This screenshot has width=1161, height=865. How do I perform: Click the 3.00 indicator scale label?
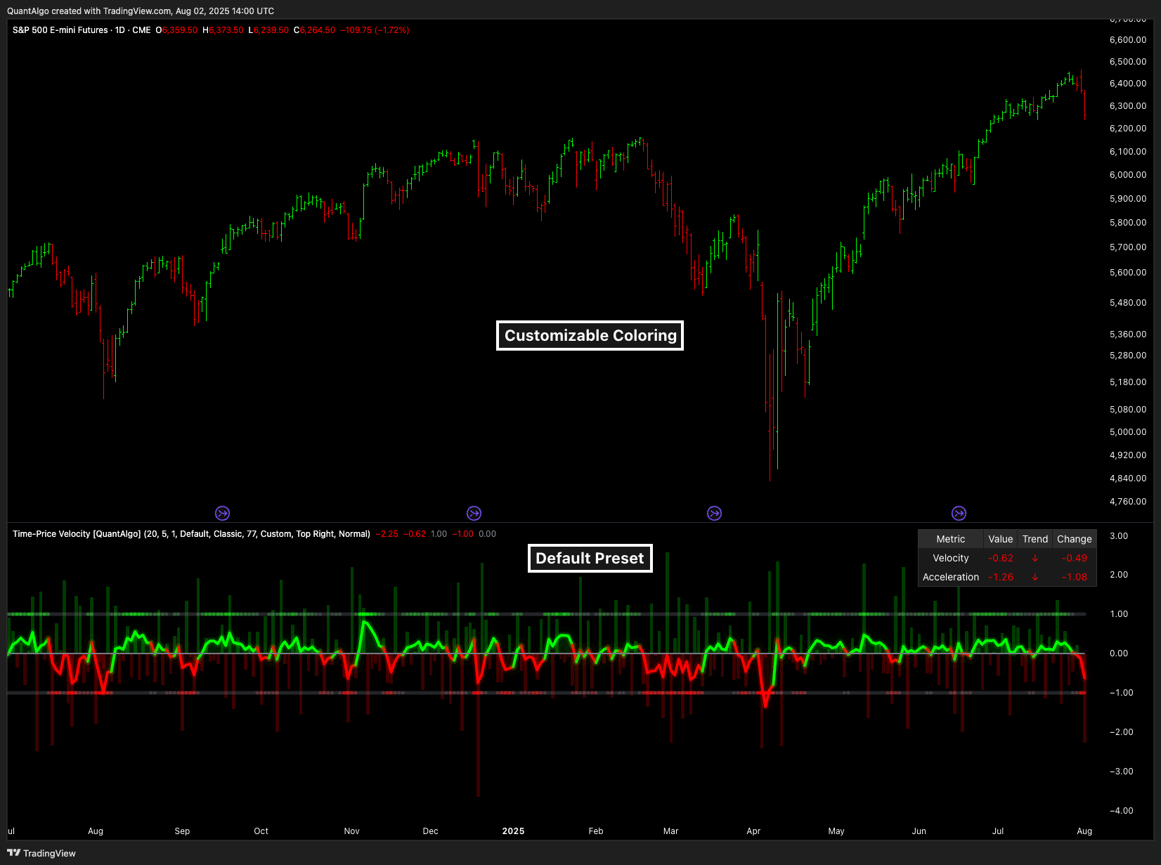click(1119, 536)
